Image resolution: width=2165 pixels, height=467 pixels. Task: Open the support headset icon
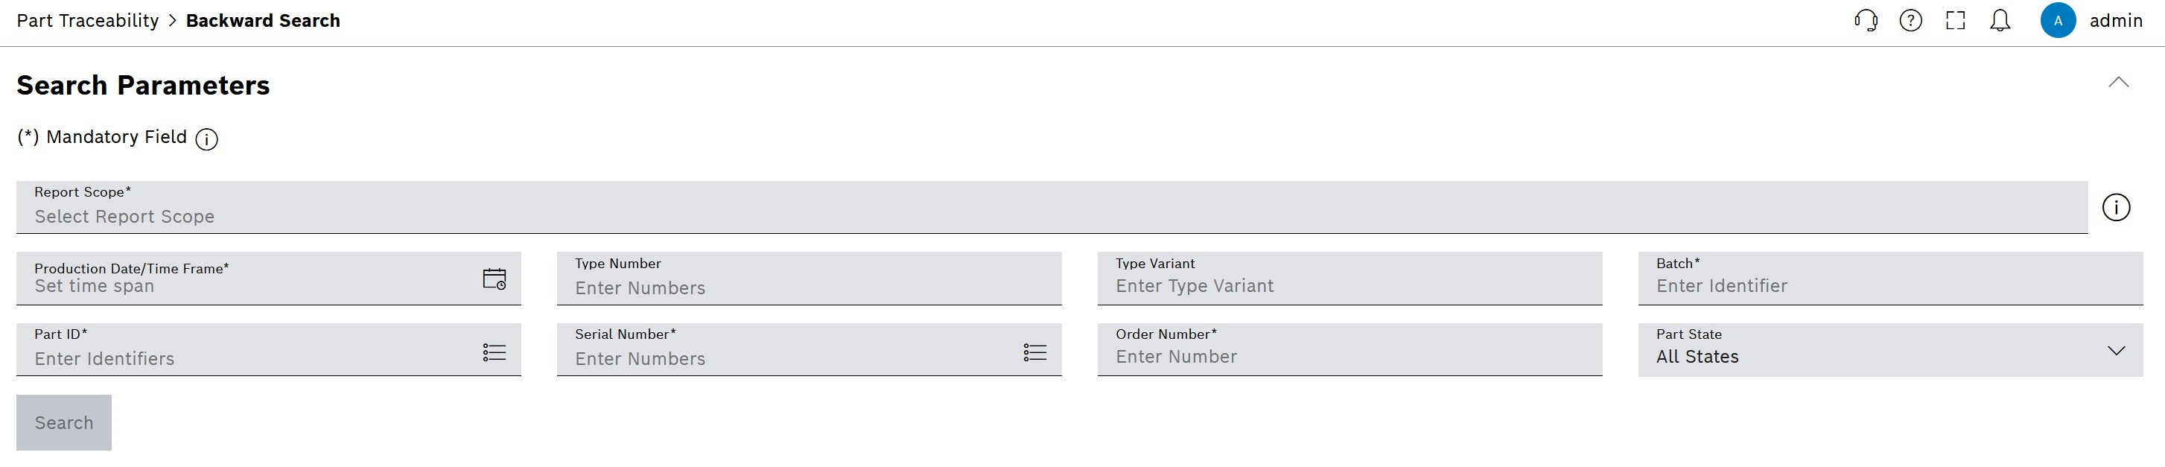click(1866, 20)
